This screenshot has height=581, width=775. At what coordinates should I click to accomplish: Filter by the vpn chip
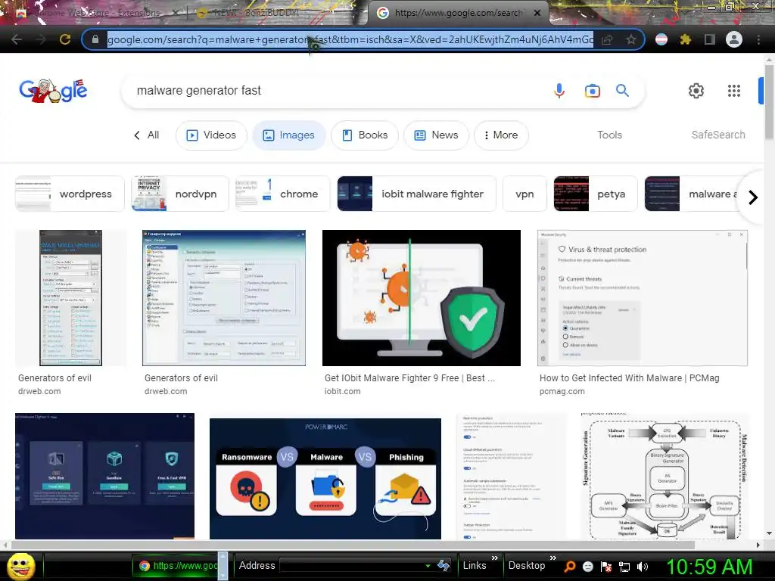(525, 194)
